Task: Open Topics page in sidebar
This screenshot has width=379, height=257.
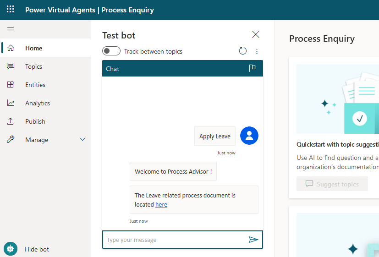Action: (45, 66)
